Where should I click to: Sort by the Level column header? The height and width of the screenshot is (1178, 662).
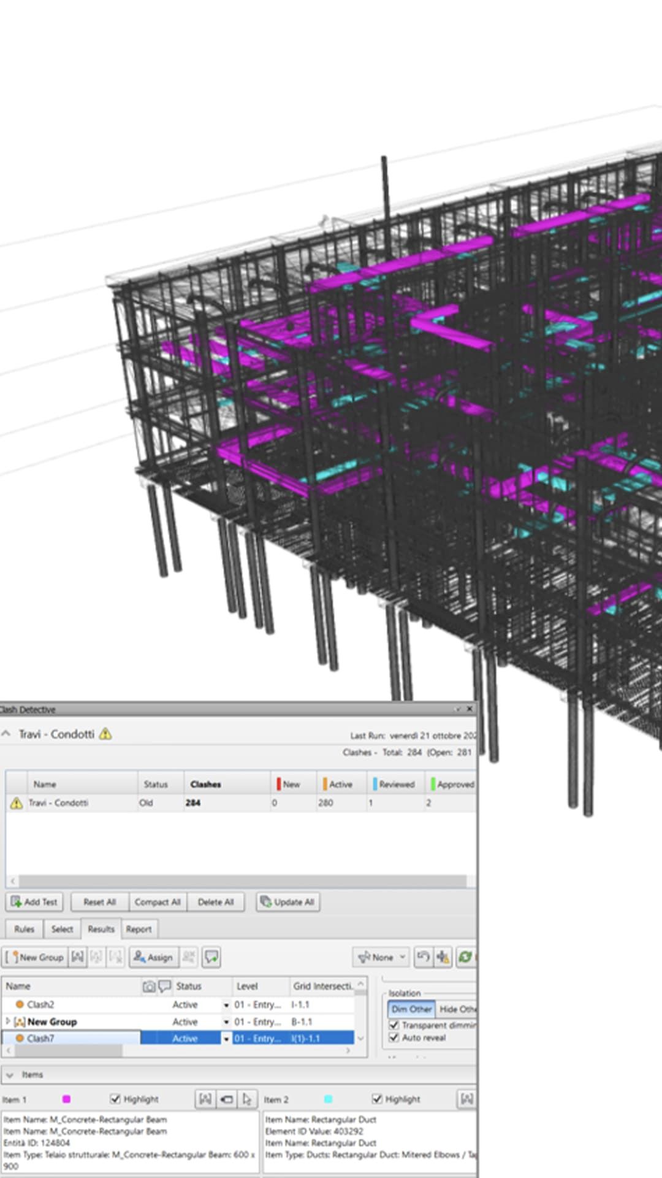[261, 986]
